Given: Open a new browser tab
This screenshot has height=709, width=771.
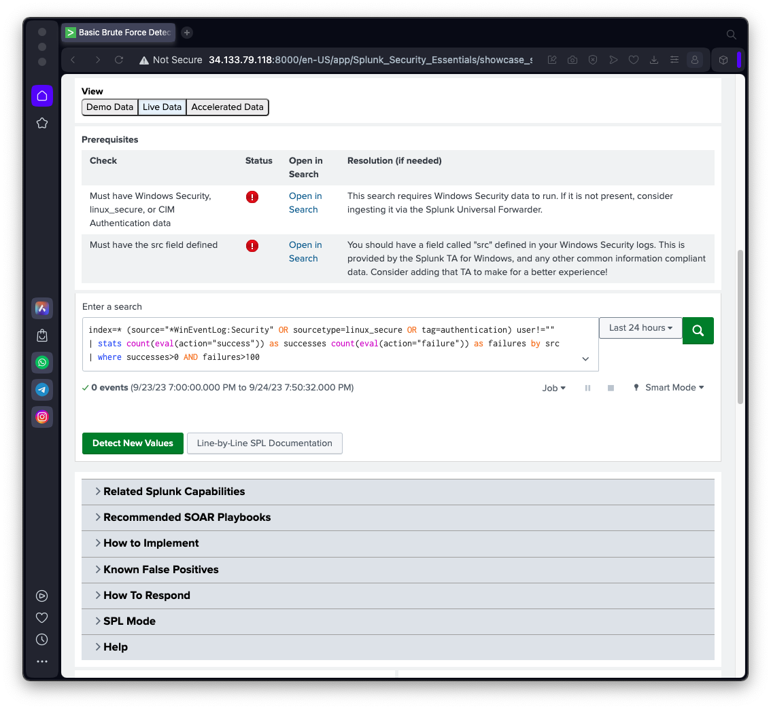Looking at the screenshot, I should 187,33.
